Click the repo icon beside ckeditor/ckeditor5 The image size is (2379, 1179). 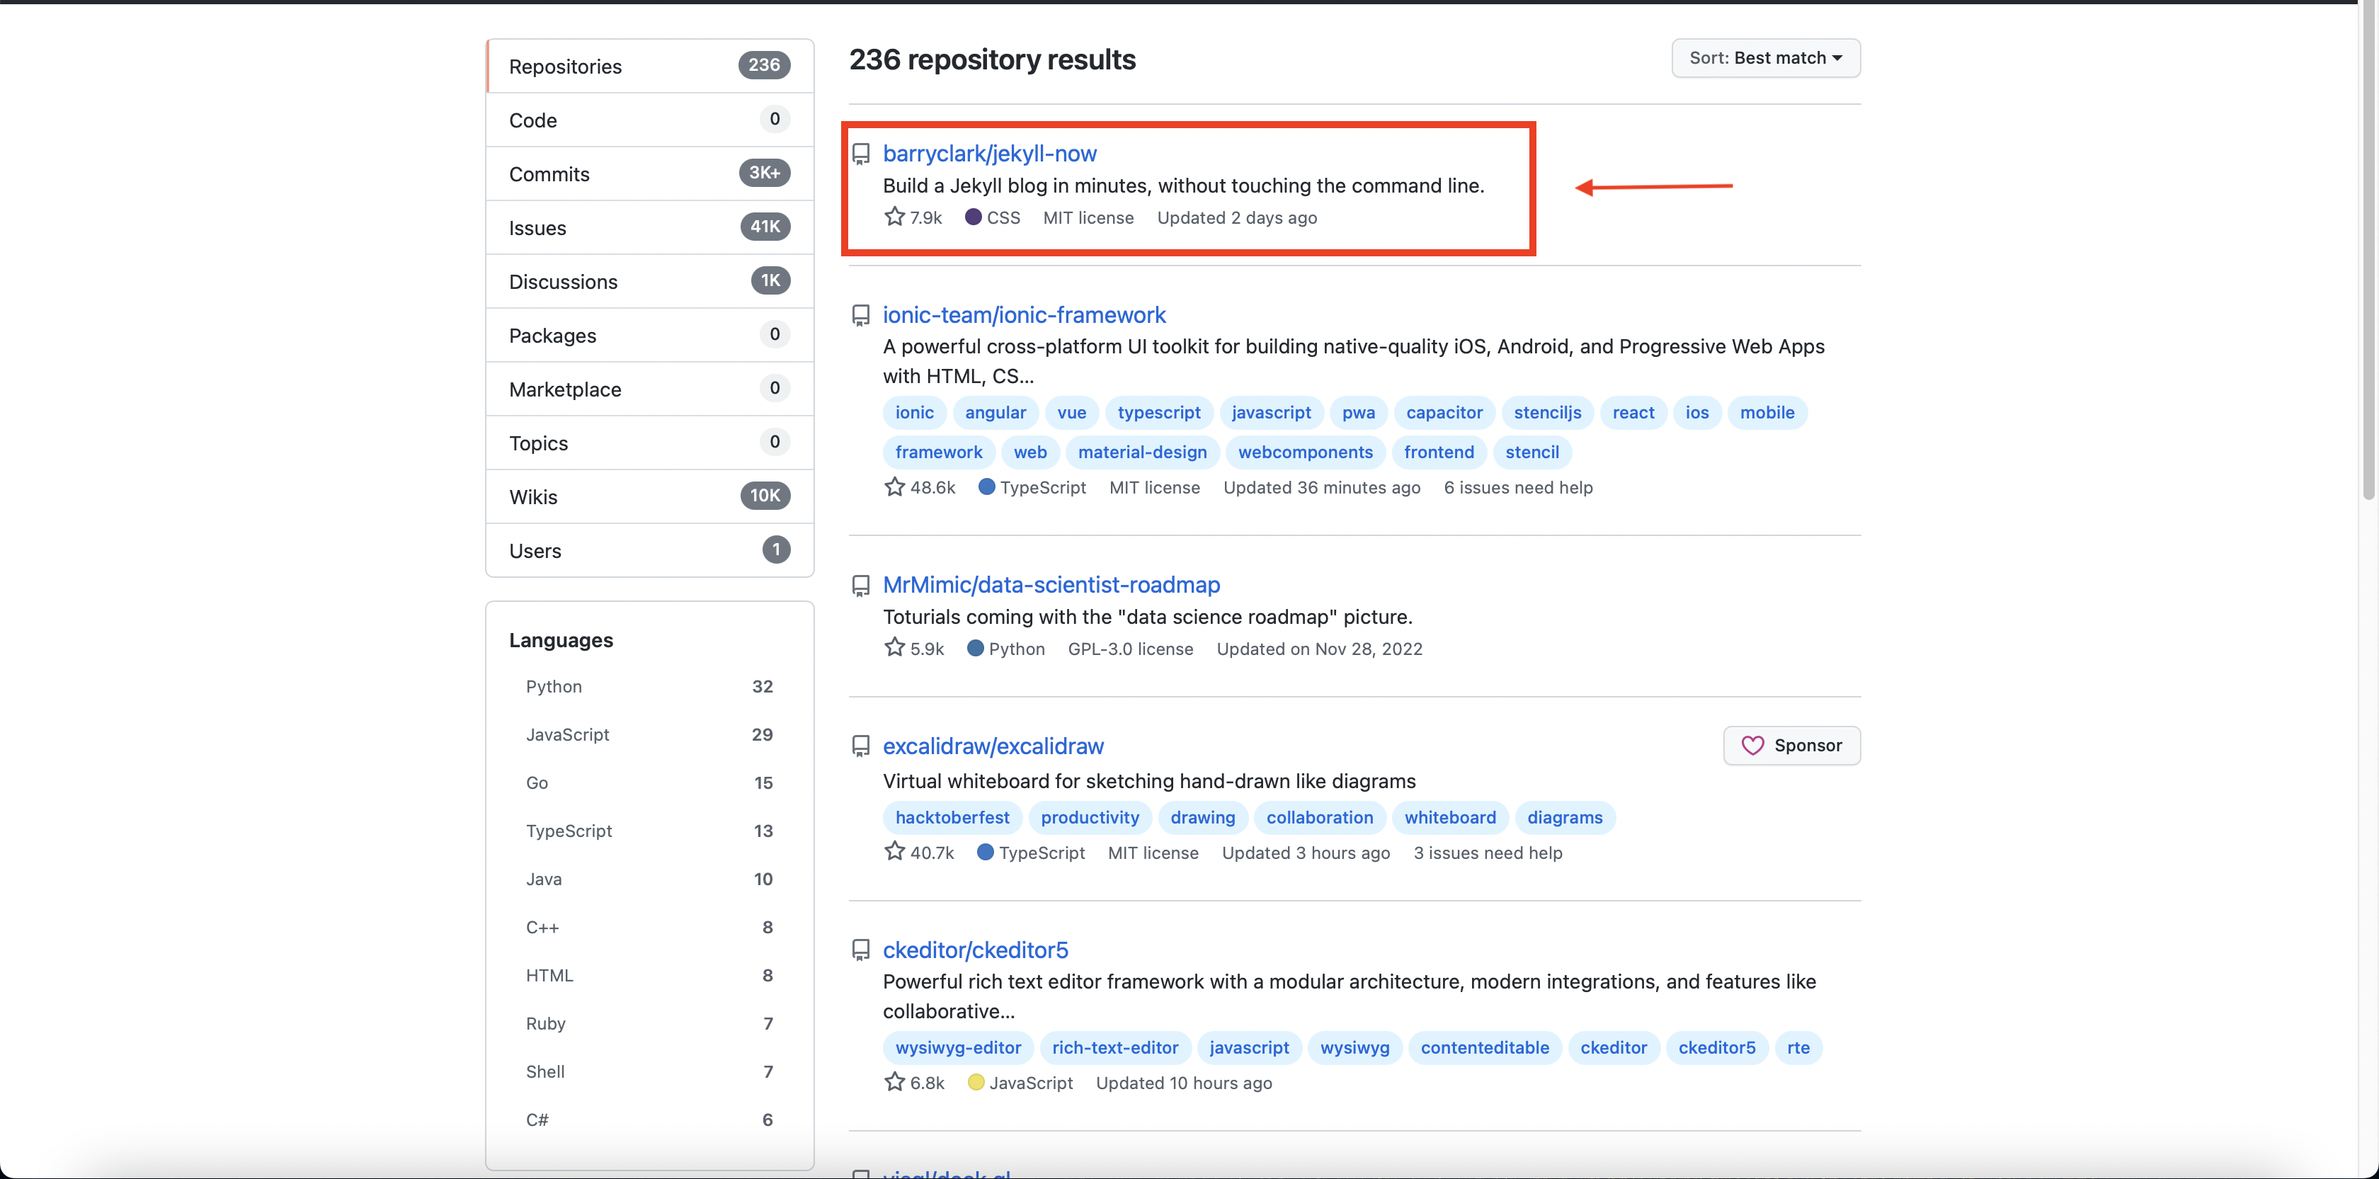tap(861, 950)
